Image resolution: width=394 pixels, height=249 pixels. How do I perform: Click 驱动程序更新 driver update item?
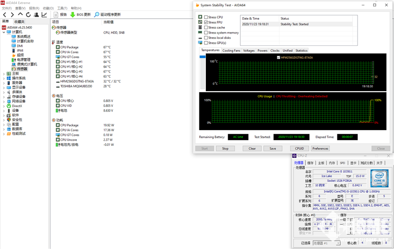pos(107,15)
